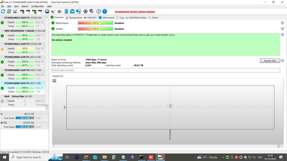Screen dimensions: 287x161
Task: Click the disk list view toolbar icon
Action: (15, 11)
